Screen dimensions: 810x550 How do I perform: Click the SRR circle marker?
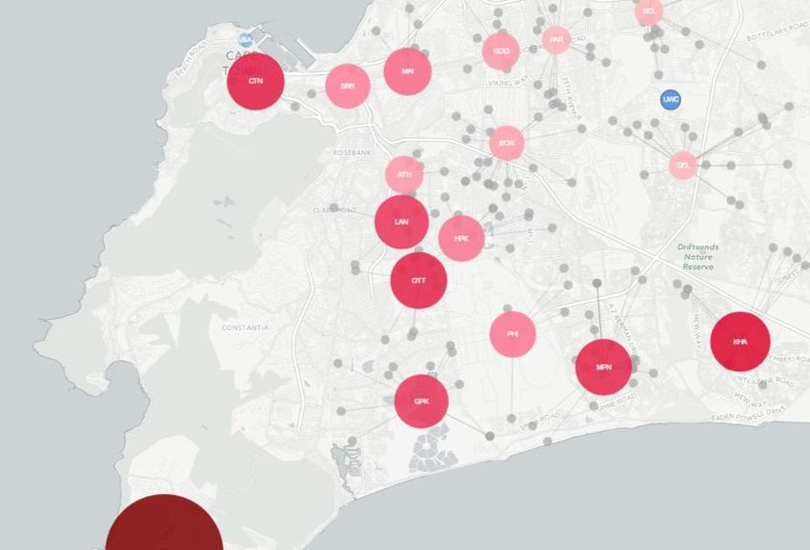coord(348,87)
